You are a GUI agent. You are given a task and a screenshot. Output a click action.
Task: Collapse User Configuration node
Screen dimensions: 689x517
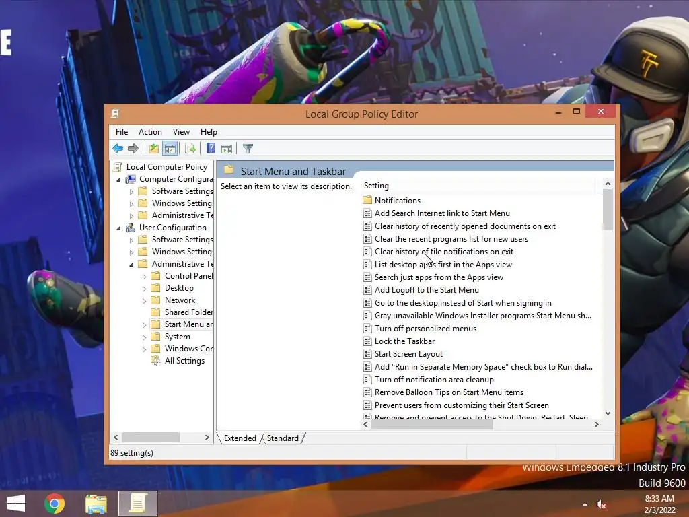coord(118,228)
